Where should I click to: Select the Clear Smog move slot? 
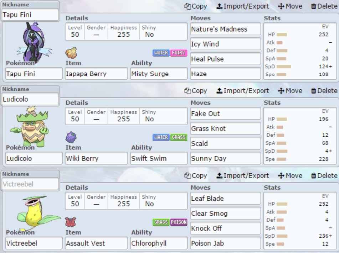226,213
